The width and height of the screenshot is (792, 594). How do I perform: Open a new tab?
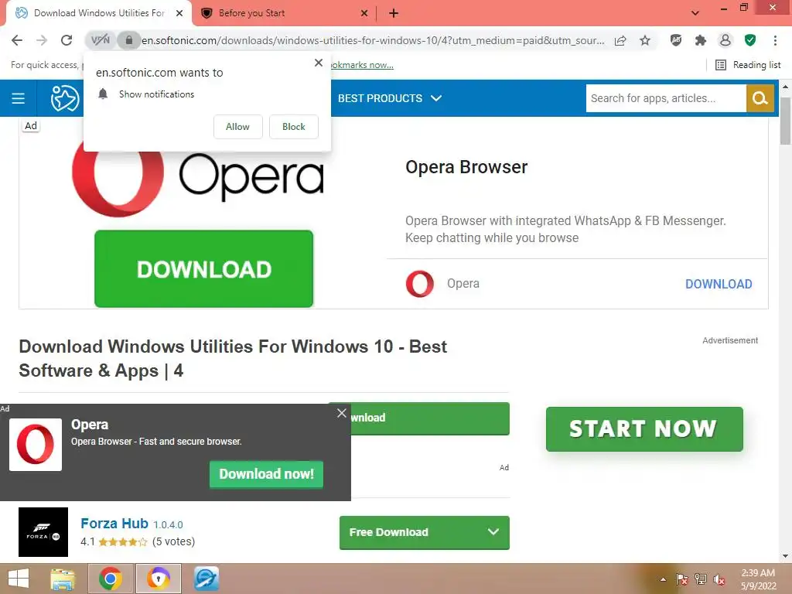tap(394, 13)
